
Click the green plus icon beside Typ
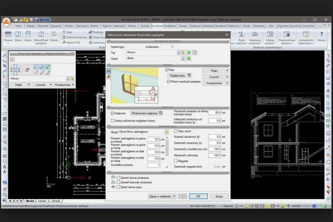click(188, 53)
